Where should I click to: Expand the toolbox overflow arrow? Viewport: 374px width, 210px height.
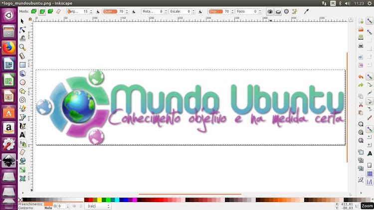click(x=23, y=193)
